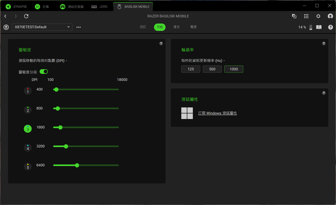
Task: Open the 電源 power tab
Action: point(193,27)
